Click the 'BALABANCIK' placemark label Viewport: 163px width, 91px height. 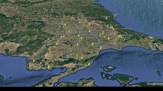(68, 57)
